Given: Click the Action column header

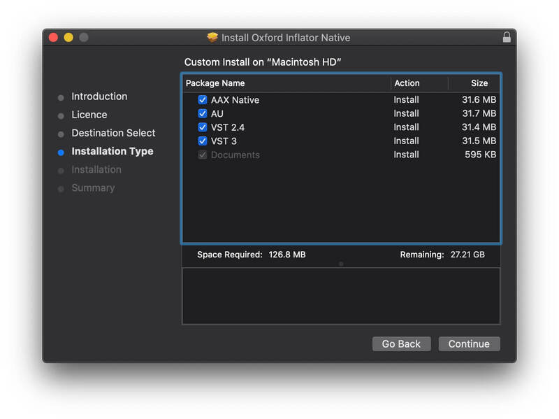Looking at the screenshot, I should (x=407, y=83).
